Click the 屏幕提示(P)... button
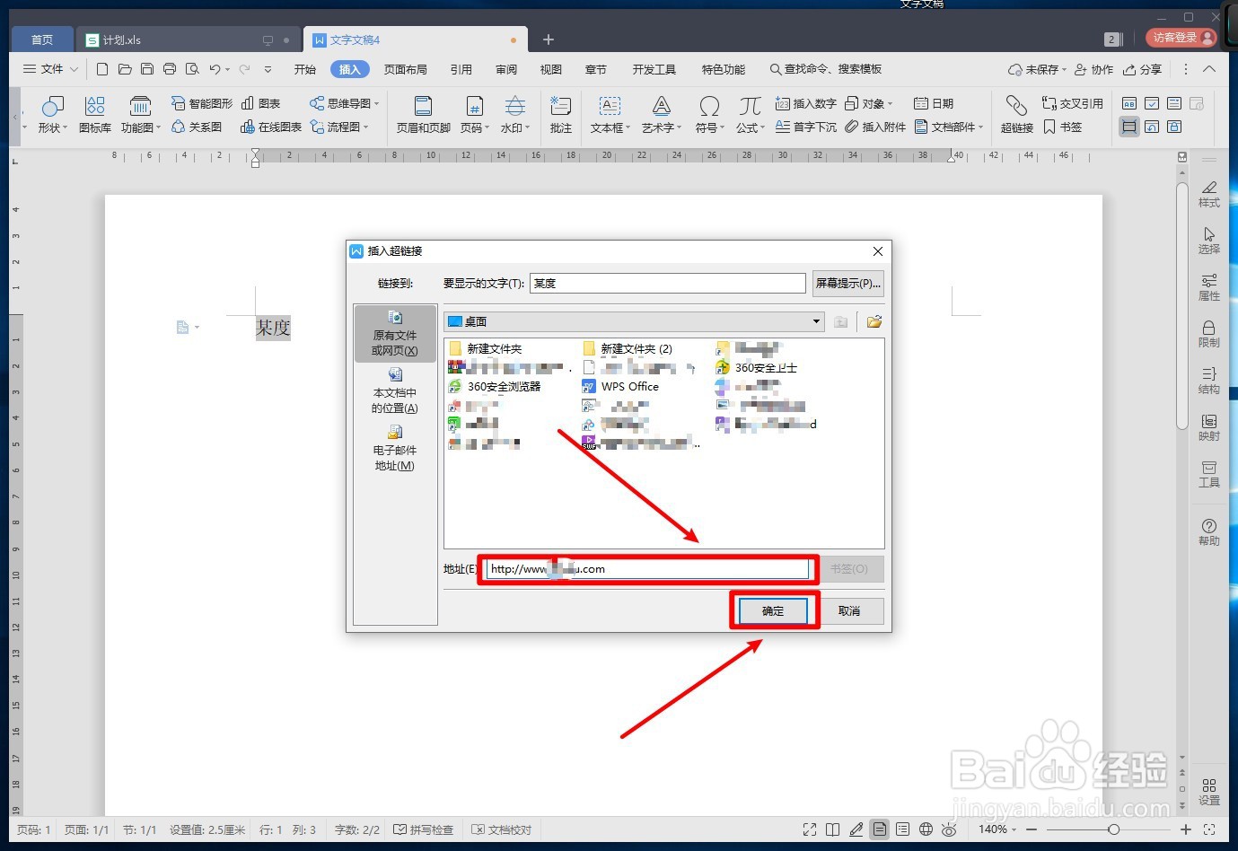Viewport: 1238px width, 851px height. [x=848, y=284]
